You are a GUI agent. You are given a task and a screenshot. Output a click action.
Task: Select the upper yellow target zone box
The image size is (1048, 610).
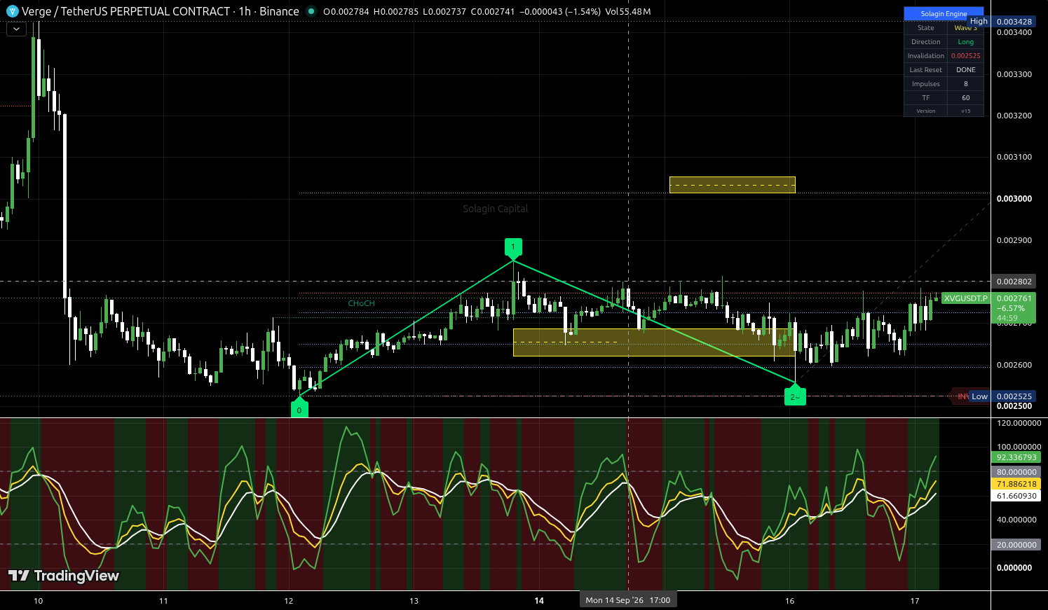(x=733, y=185)
